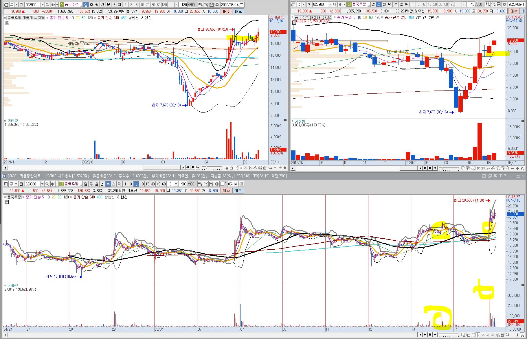
Task: Expand sound options arrow in top-left chart
Action: pos(57,5)
